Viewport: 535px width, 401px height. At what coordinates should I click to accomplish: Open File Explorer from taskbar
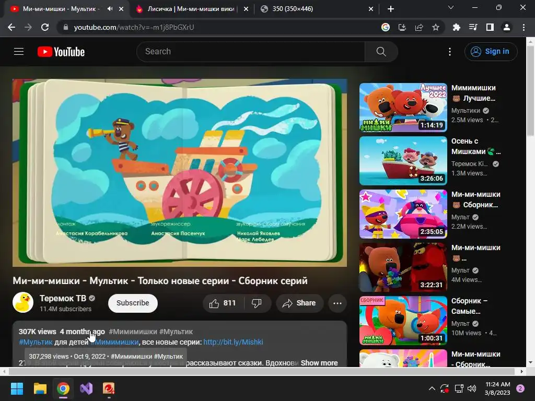[x=40, y=388]
